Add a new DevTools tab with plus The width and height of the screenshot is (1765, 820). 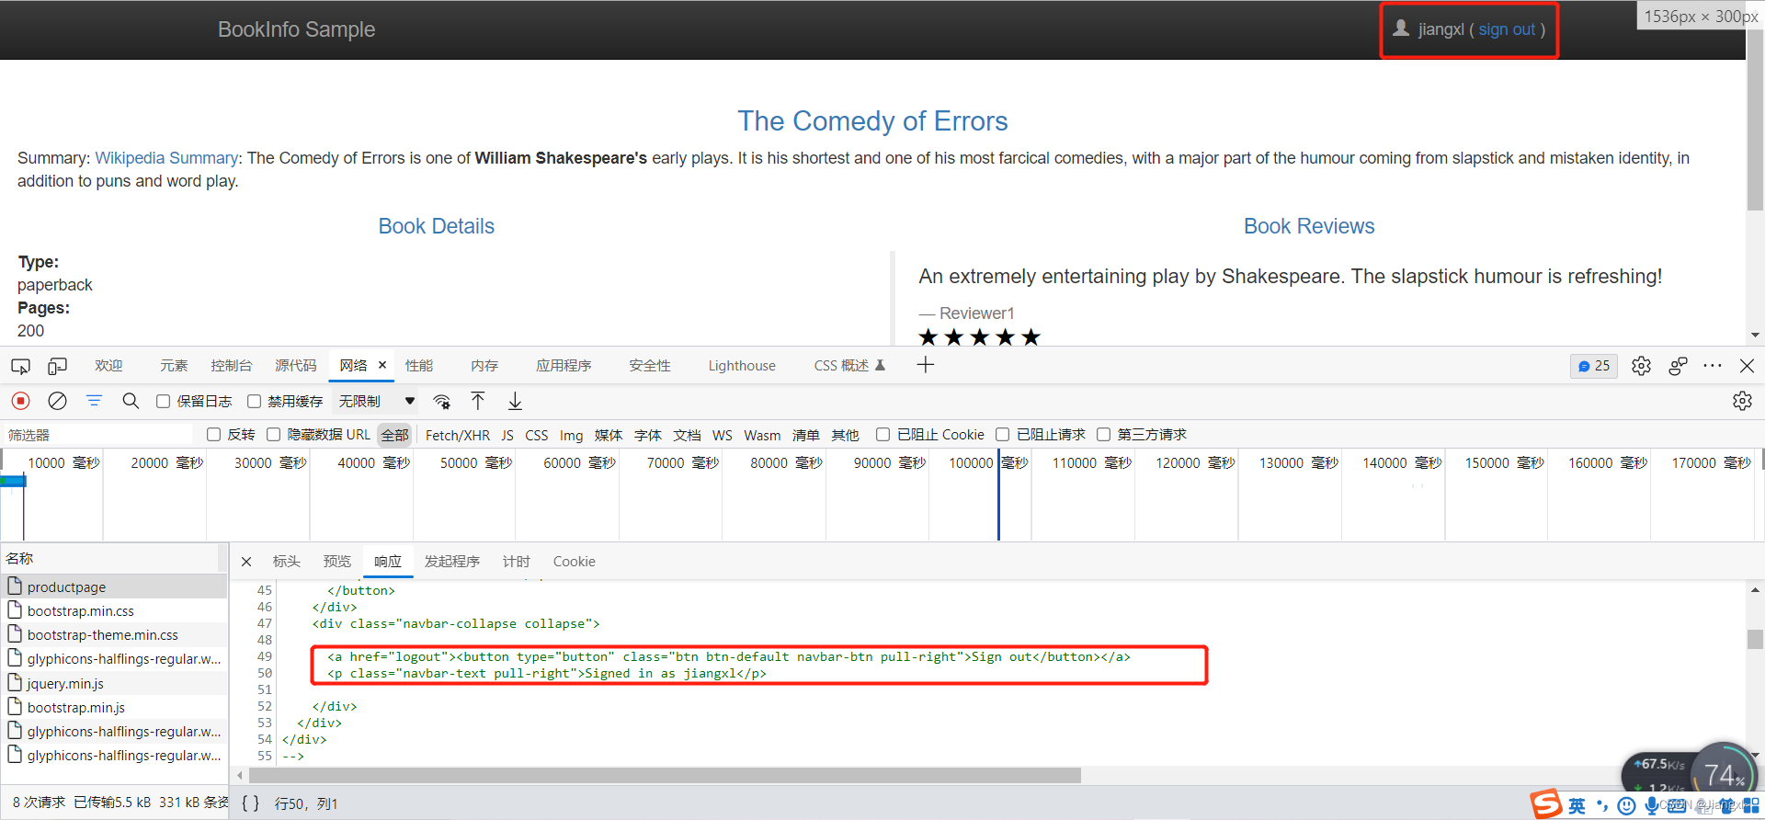tap(926, 365)
